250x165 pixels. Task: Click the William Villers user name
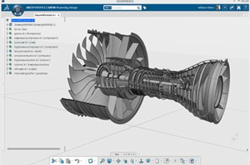pos(204,7)
